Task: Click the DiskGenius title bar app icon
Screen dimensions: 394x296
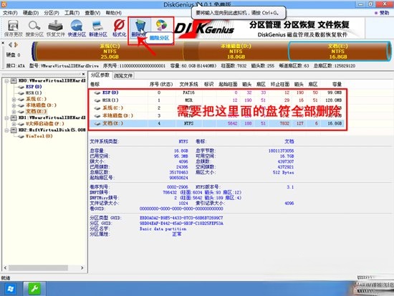Action: (4, 4)
